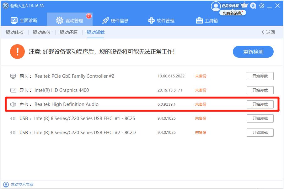The height and width of the screenshot is (189, 284).
Task: Click the network card icon beside Realtek PCIe GbE Controller
Action: [13, 76]
